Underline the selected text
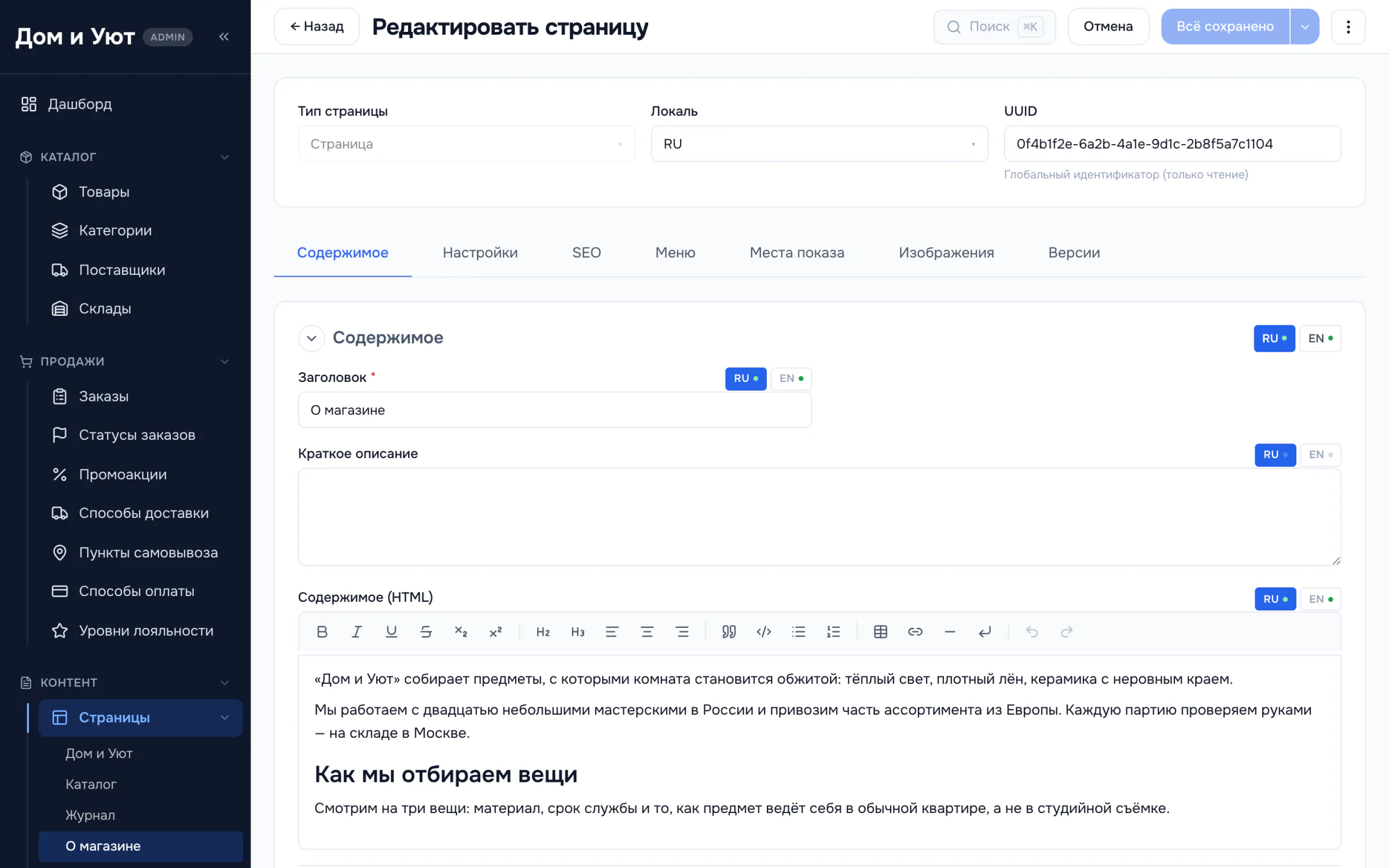This screenshot has width=1389, height=868. tap(391, 632)
